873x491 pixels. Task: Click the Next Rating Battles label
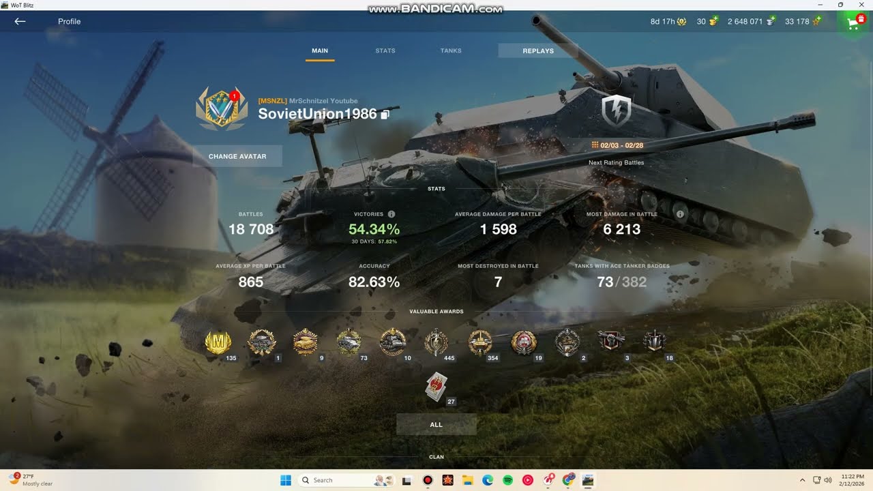tap(617, 162)
